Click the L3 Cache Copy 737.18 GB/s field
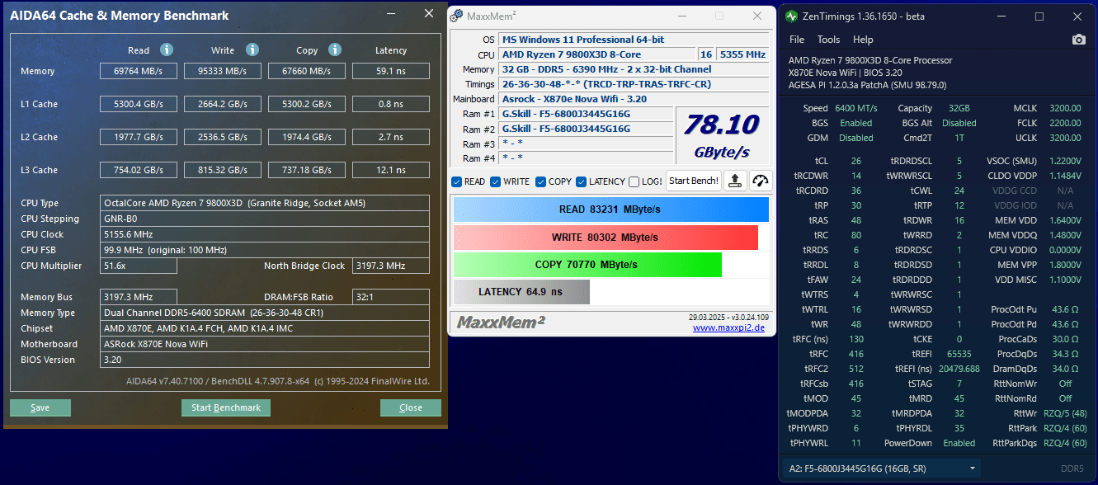 pos(307,170)
